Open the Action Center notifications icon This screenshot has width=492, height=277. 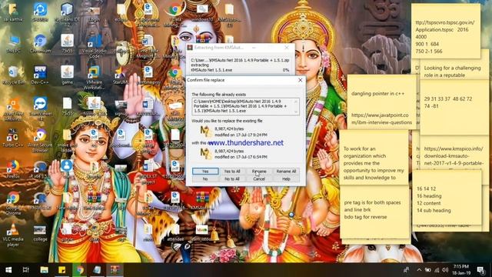480,270
